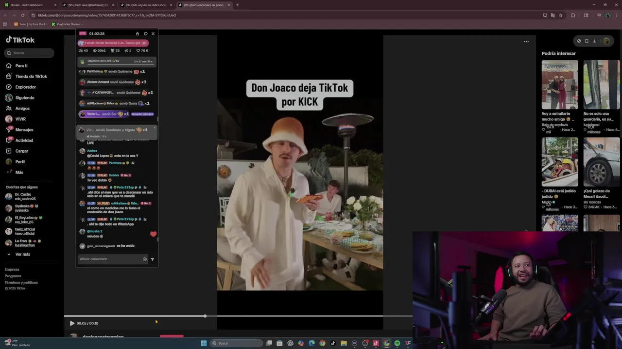
Task: Open Términos y políticas link
Action: coord(21,282)
